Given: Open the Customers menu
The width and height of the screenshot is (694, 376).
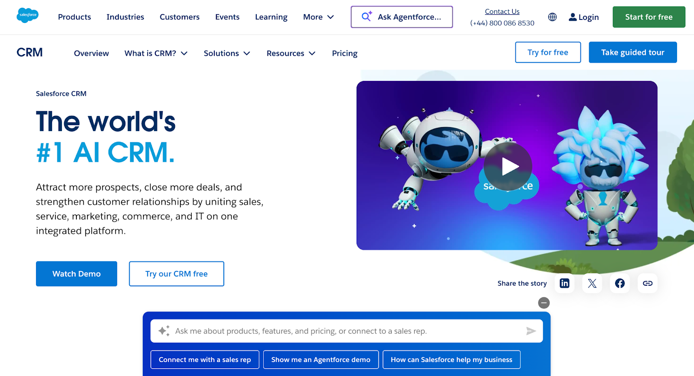Looking at the screenshot, I should point(180,17).
